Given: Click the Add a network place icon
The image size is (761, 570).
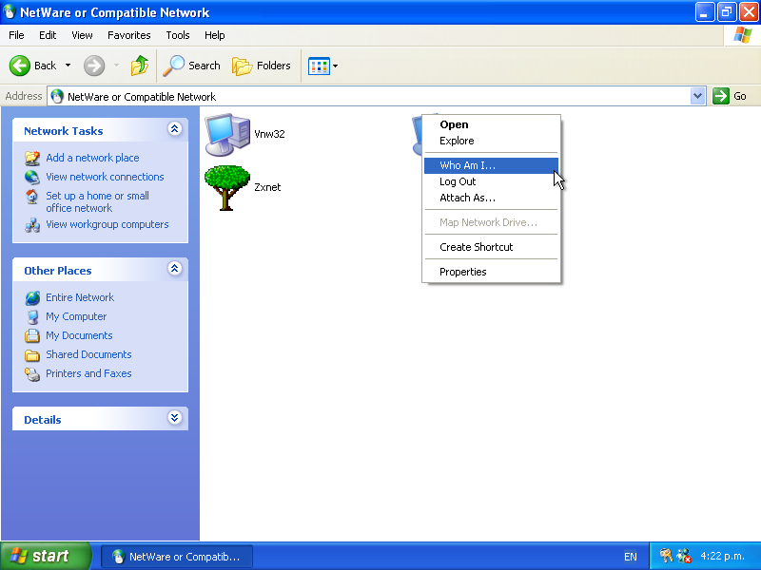Looking at the screenshot, I should click(x=32, y=158).
